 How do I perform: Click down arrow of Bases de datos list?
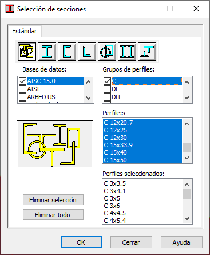(x=88, y=98)
